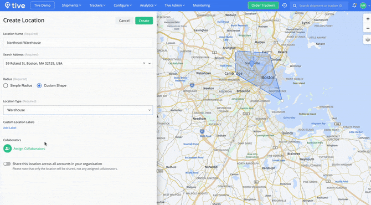The width and height of the screenshot is (371, 205).
Task: Click the Tive logo
Action: point(15,5)
